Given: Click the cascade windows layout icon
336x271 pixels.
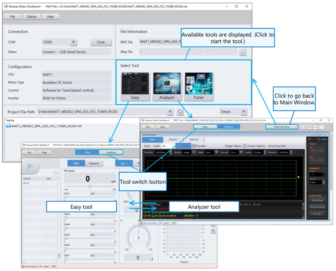Looking at the screenshot, I should point(309,127).
